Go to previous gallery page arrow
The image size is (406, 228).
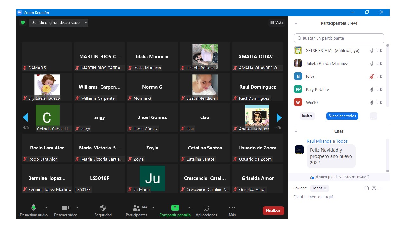25,117
